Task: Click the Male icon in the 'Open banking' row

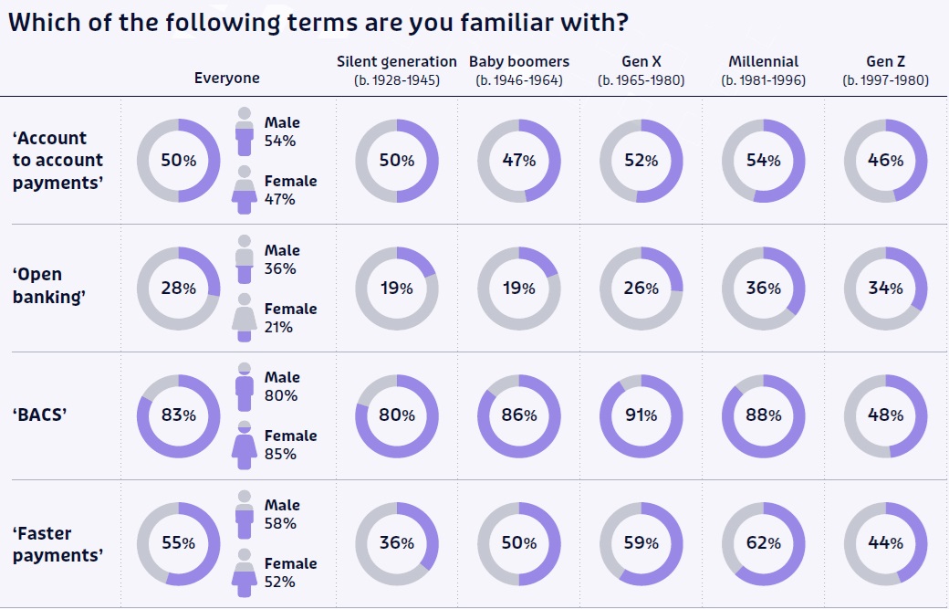Action: [244, 260]
